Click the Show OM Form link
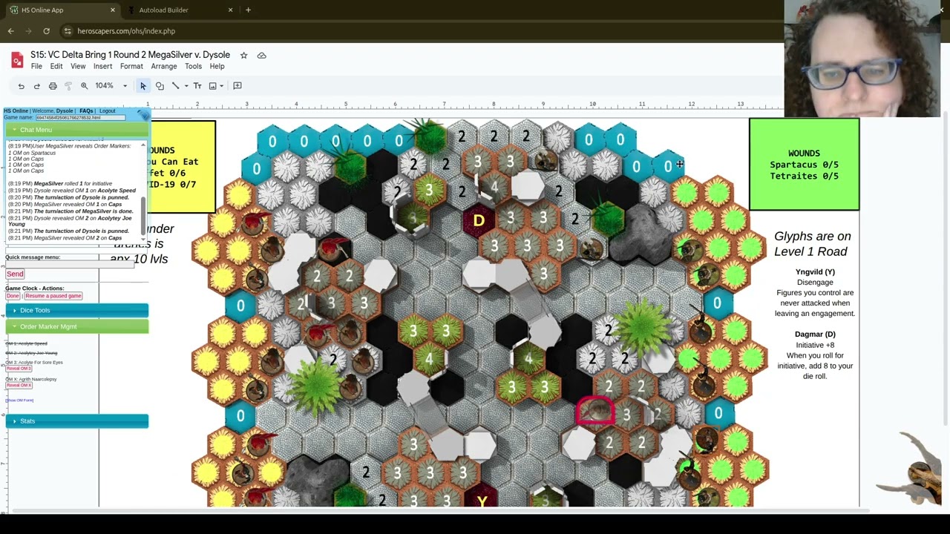 pos(19,400)
